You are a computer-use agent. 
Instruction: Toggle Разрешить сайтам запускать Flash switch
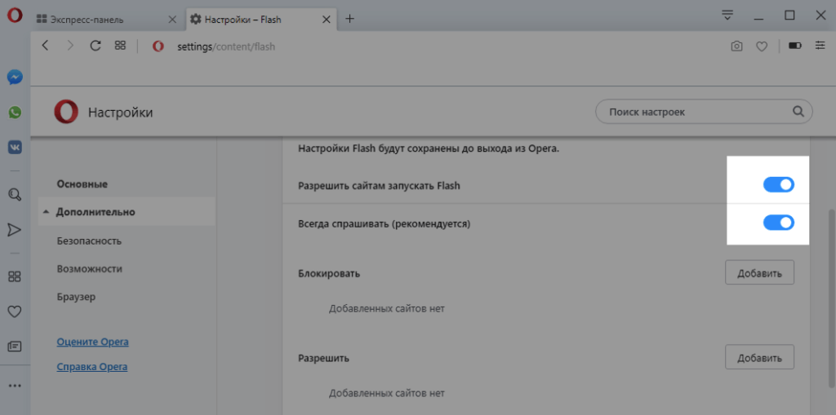(x=778, y=185)
